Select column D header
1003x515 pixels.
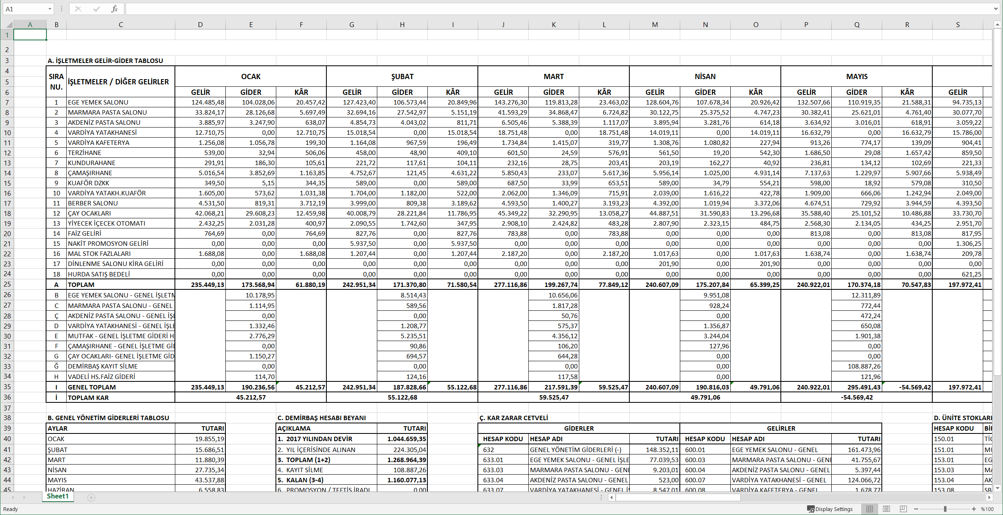point(200,25)
